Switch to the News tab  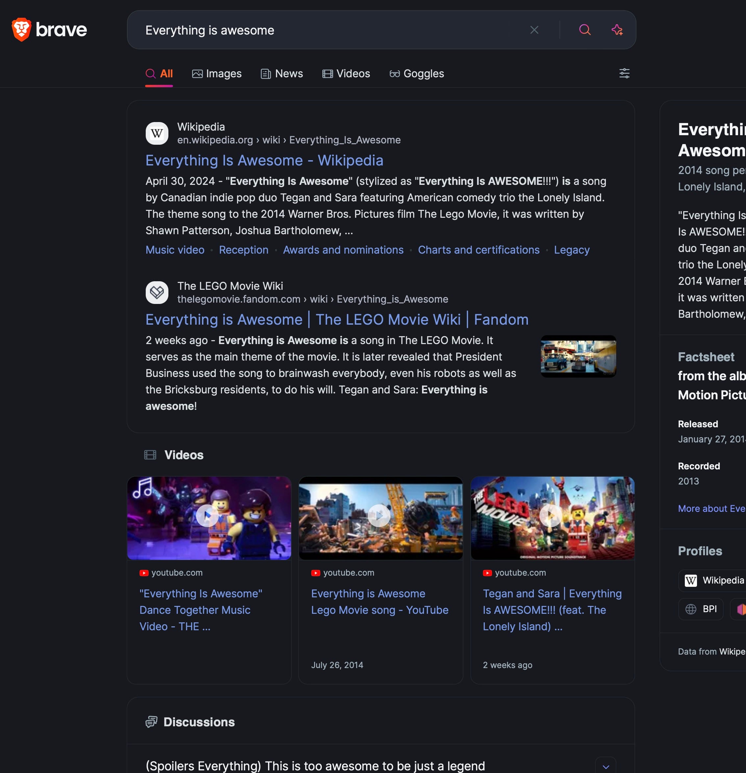tap(282, 74)
